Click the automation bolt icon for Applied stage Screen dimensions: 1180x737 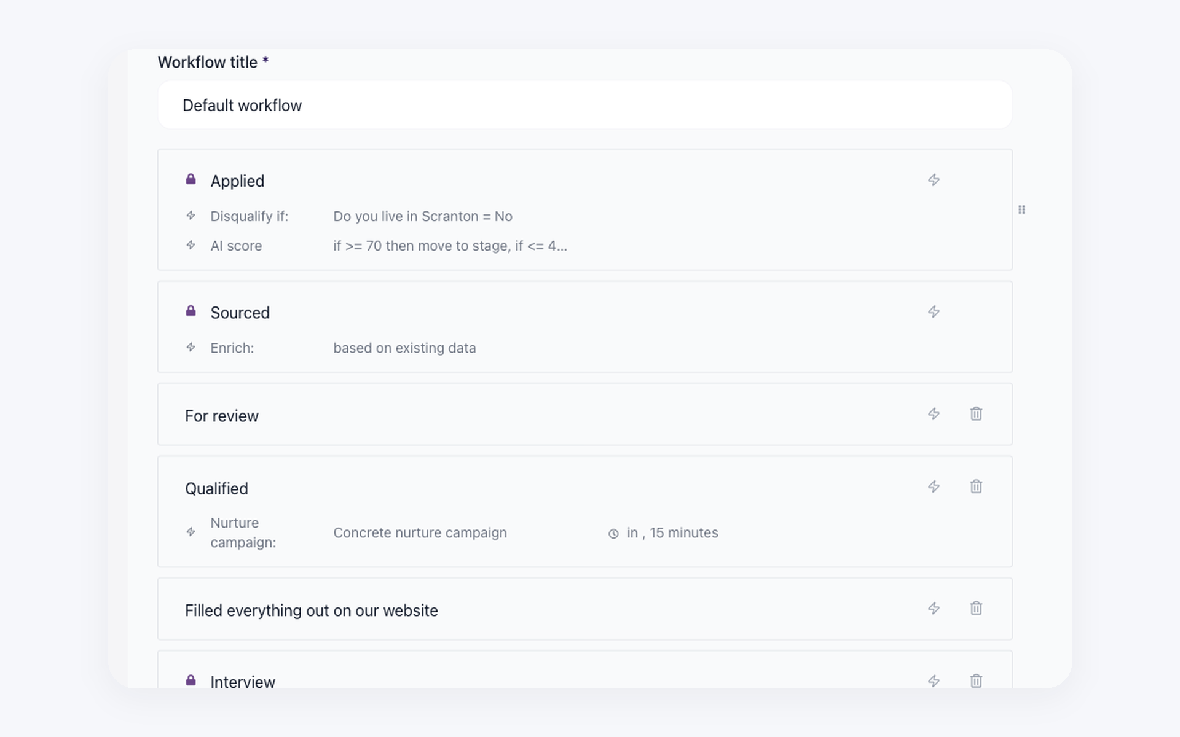coord(934,180)
